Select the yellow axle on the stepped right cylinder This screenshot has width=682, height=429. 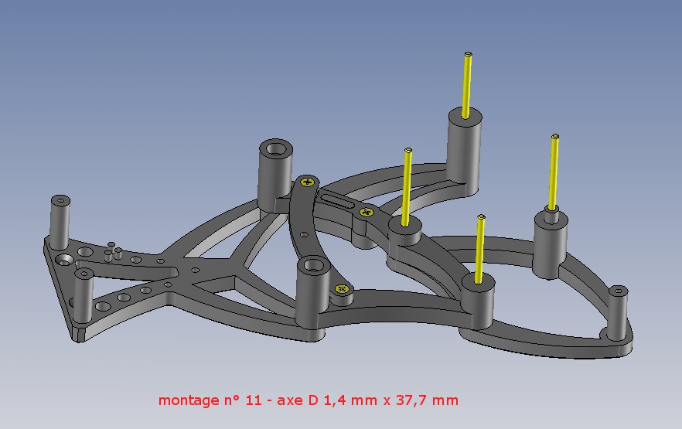click(x=554, y=172)
